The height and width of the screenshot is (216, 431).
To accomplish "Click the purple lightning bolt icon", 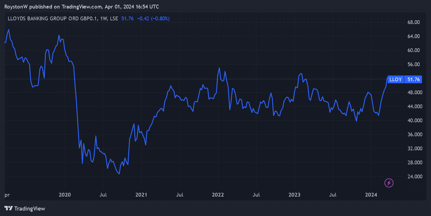I will point(389,183).
